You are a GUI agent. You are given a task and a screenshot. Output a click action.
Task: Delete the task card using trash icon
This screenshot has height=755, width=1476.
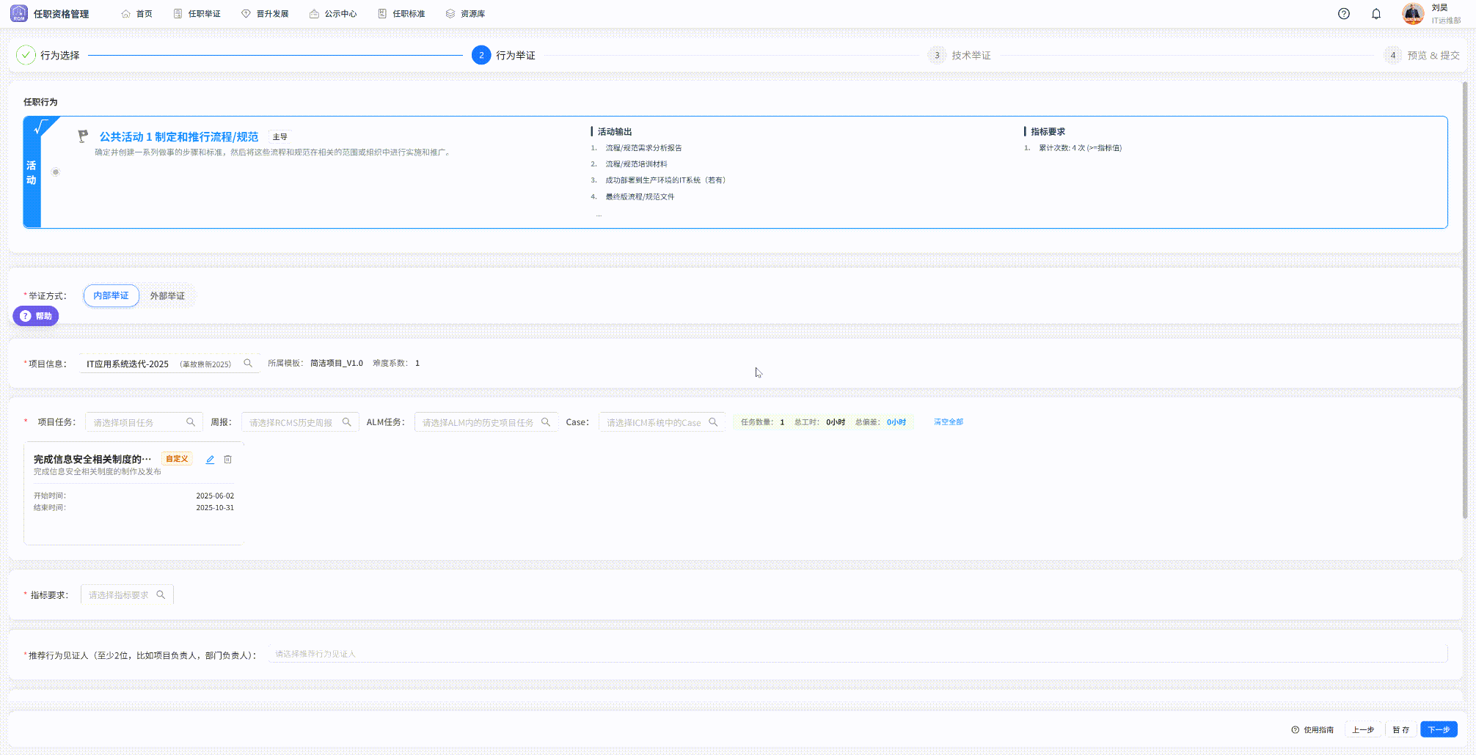tap(227, 460)
